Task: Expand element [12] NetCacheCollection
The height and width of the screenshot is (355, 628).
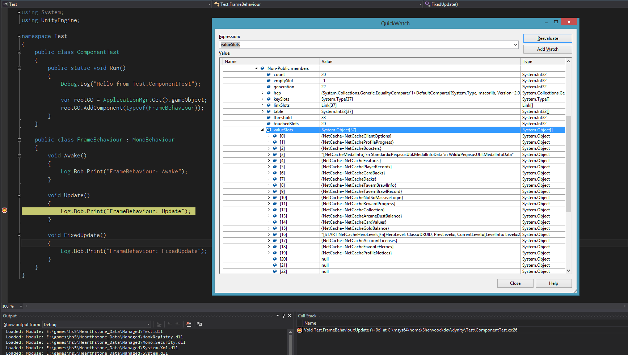Action: tap(269, 210)
